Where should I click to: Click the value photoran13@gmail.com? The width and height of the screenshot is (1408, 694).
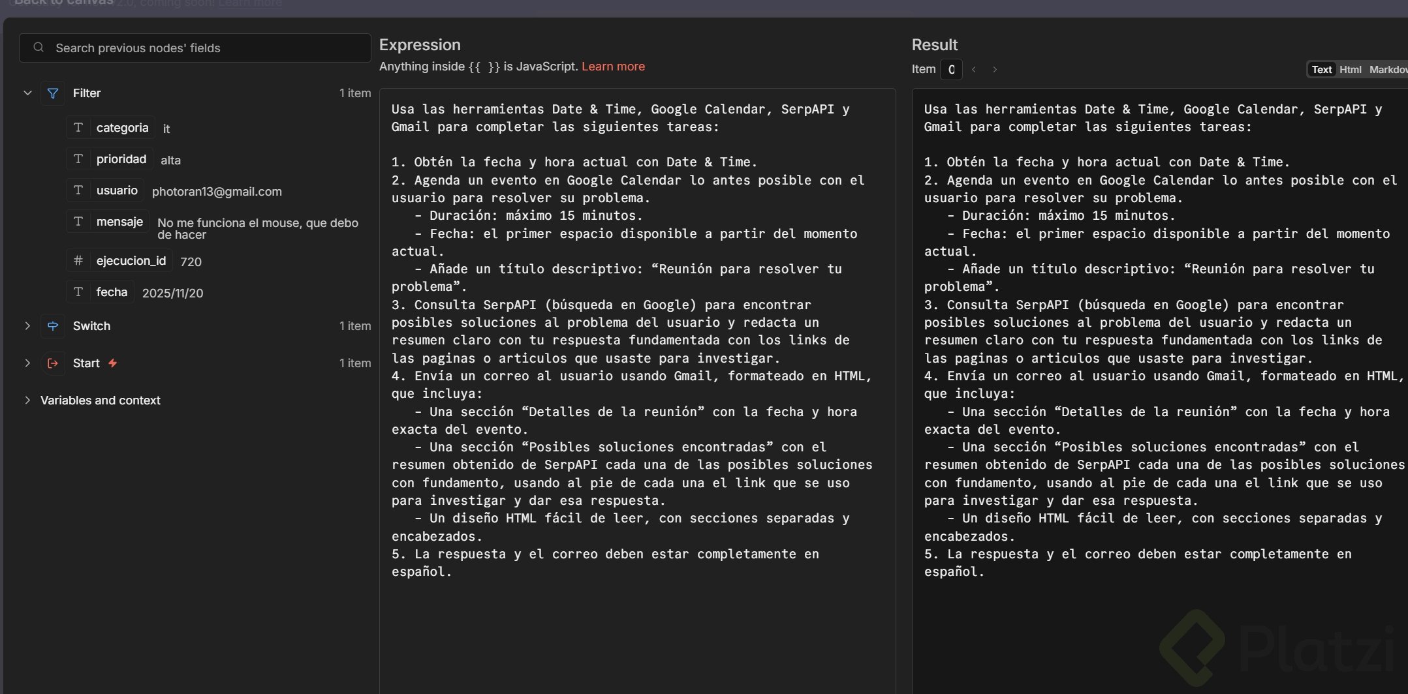click(x=217, y=192)
